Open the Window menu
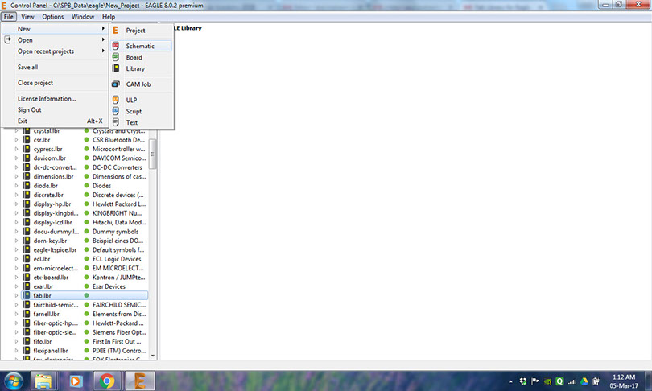Image resolution: width=652 pixels, height=391 pixels. point(83,17)
